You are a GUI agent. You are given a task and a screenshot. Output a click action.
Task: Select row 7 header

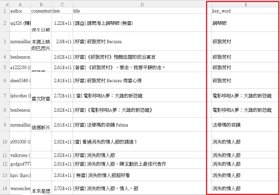click(5, 95)
